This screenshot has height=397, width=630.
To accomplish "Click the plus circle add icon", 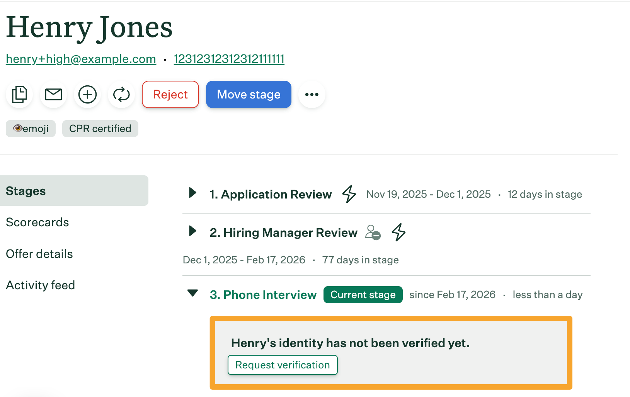I will click(87, 95).
